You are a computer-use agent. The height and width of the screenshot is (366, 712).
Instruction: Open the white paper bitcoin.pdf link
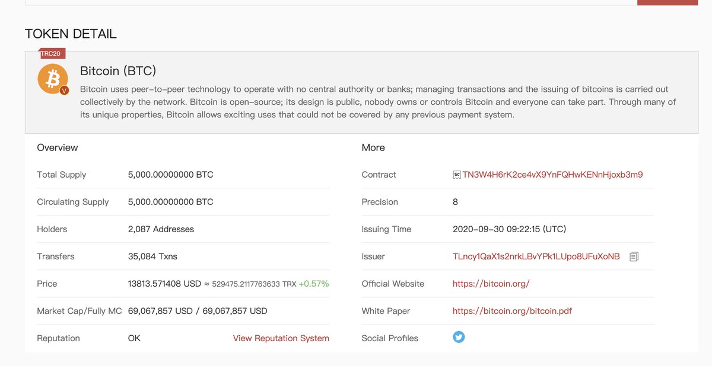point(512,311)
